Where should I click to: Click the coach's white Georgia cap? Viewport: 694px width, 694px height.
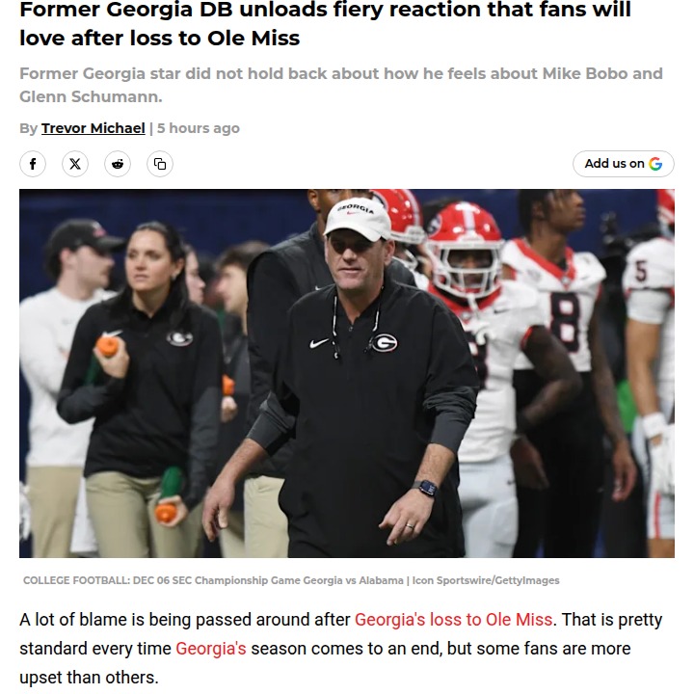point(358,219)
